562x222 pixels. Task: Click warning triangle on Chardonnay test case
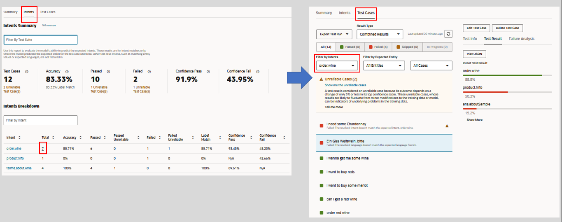(x=447, y=126)
